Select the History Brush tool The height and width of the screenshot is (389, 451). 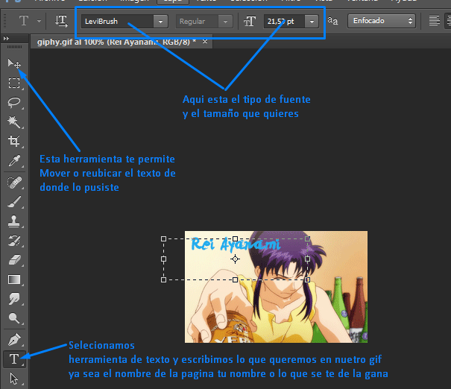tap(14, 241)
